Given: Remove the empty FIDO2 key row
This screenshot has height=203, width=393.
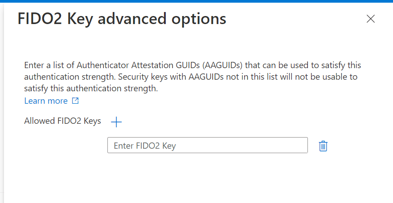Looking at the screenshot, I should click(323, 146).
